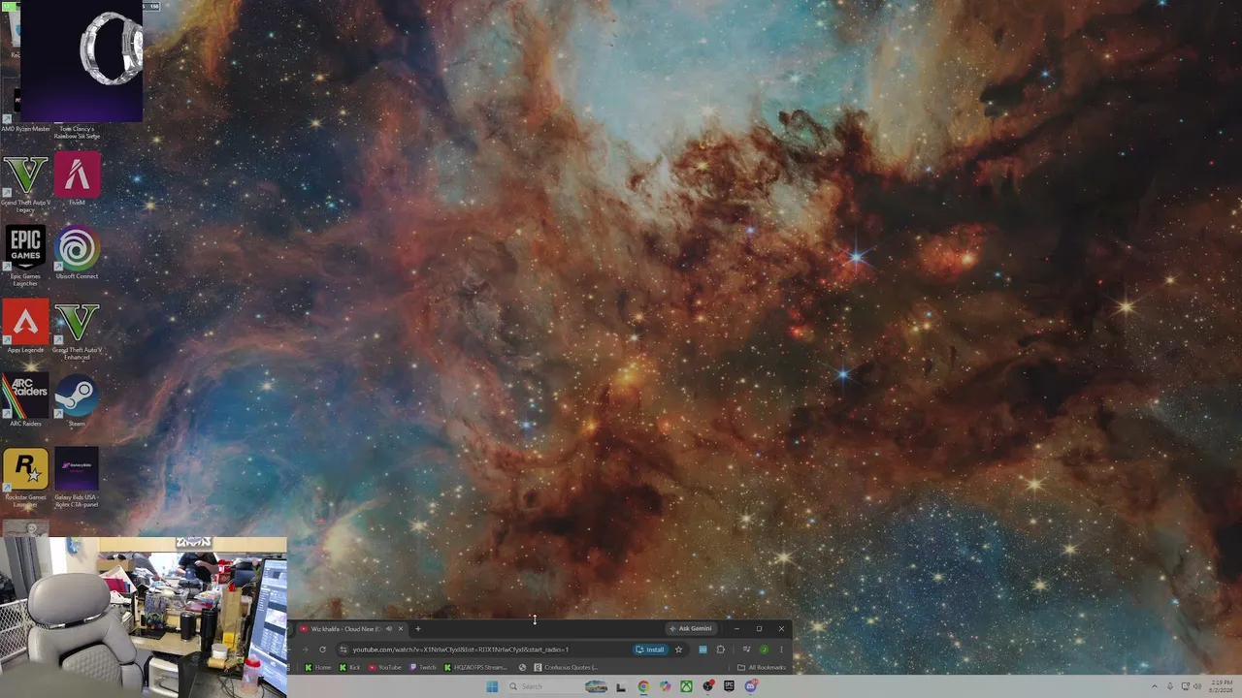Open the volume control in system tray
The width and height of the screenshot is (1242, 698).
point(1197,686)
